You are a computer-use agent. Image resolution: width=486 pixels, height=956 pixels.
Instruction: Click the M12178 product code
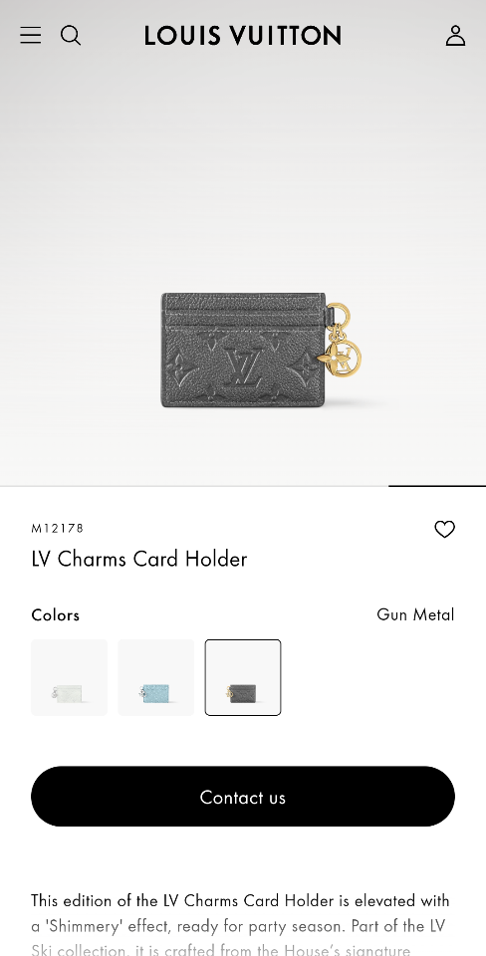pos(58,528)
